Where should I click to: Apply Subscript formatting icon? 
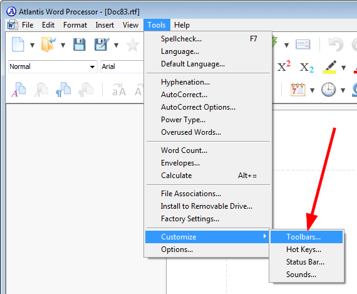click(307, 68)
